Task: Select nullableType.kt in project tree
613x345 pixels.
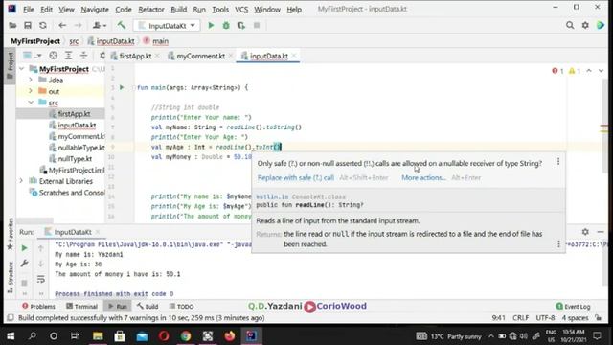Action: coord(81,148)
